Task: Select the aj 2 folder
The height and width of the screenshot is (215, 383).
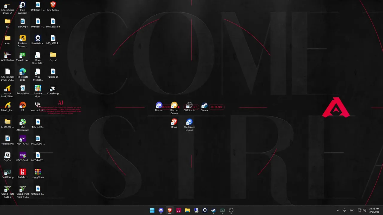Action: 7,23
